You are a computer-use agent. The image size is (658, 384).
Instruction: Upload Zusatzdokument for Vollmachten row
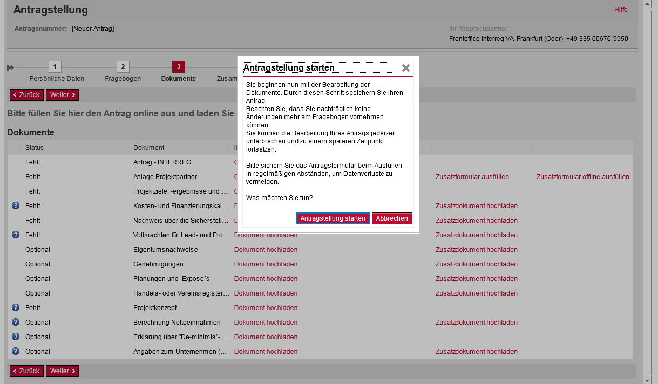coord(477,235)
